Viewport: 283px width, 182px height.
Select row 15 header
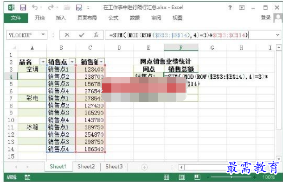(11, 156)
